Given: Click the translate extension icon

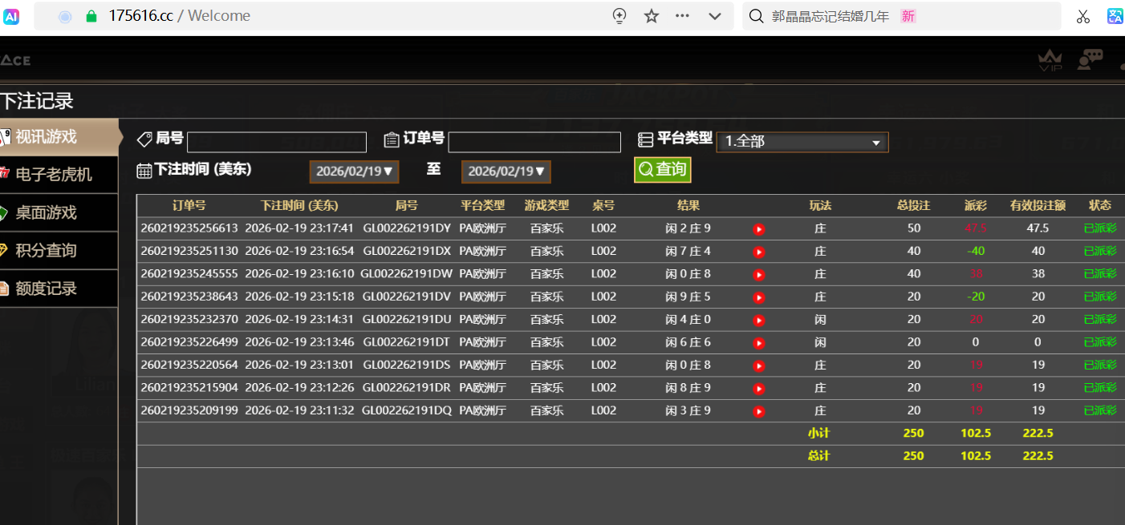Looking at the screenshot, I should click(x=1115, y=16).
